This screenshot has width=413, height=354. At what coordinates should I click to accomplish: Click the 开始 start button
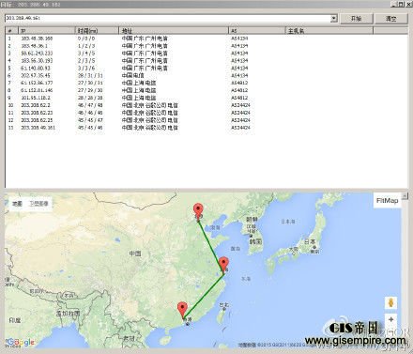tap(356, 19)
